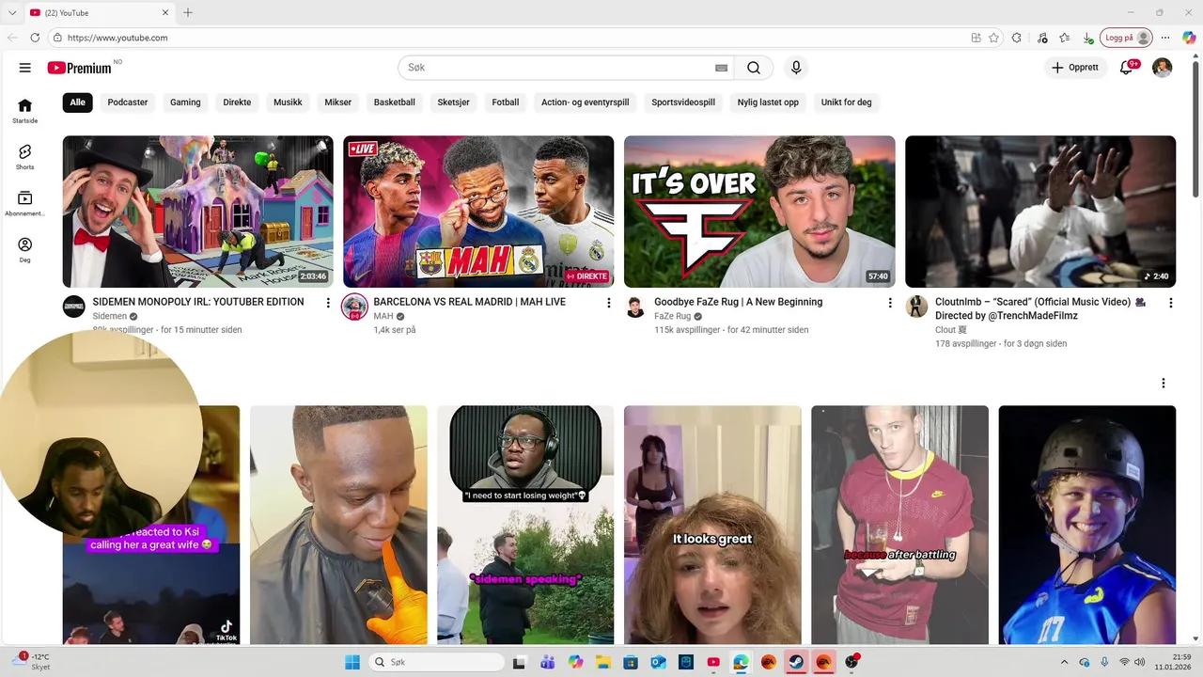Add this page to favorites star
This screenshot has height=677, width=1203.
coord(993,38)
